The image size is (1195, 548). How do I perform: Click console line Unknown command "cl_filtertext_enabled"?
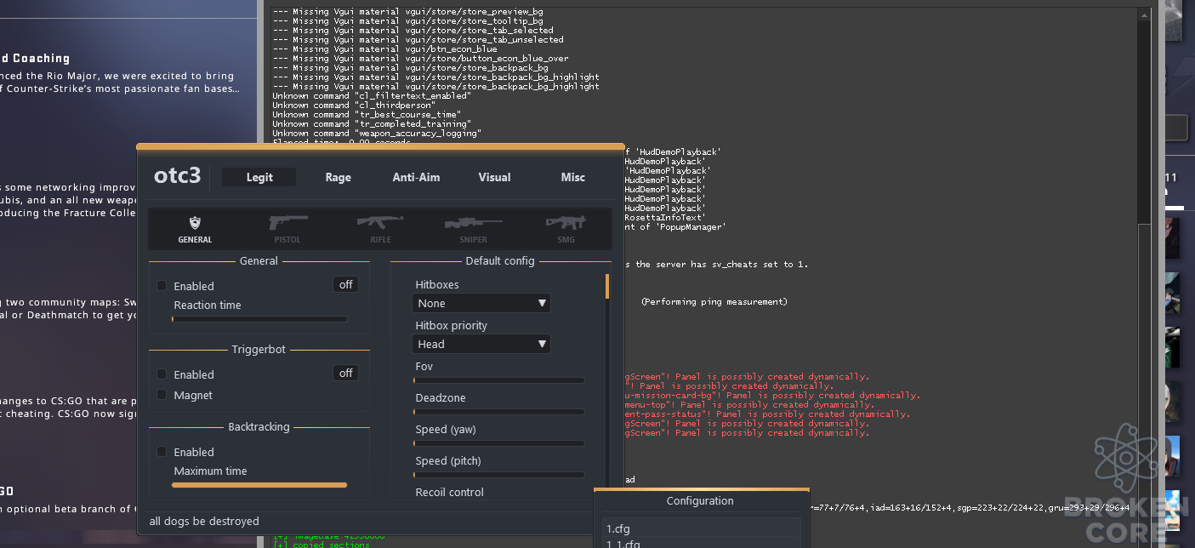pos(372,96)
